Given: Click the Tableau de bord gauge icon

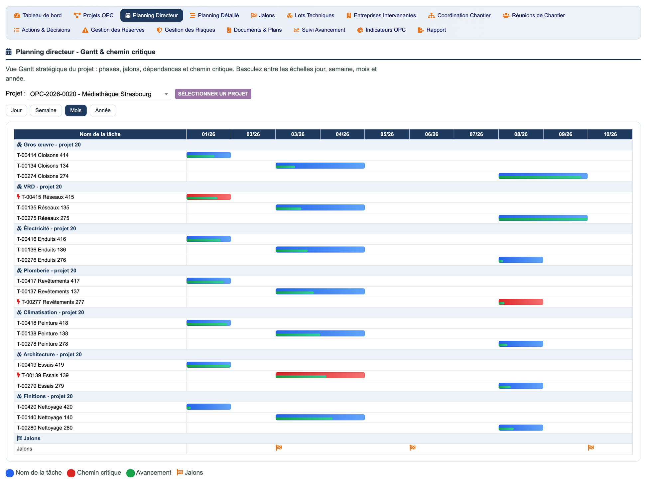Looking at the screenshot, I should click(17, 16).
